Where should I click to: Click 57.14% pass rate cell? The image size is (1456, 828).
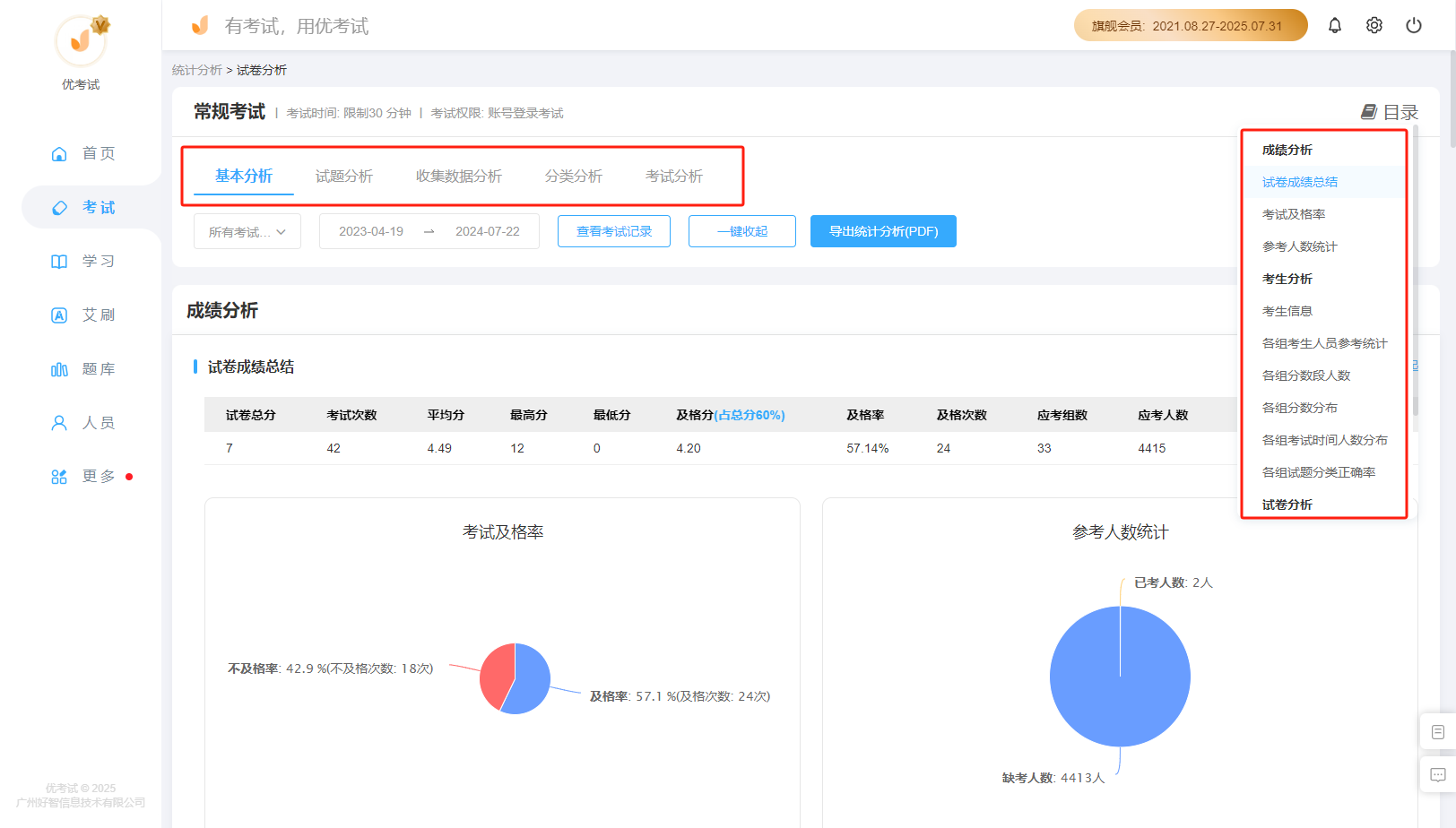coord(867,448)
